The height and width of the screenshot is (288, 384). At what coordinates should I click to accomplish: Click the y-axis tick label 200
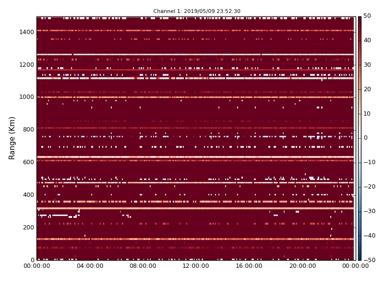[28, 227]
